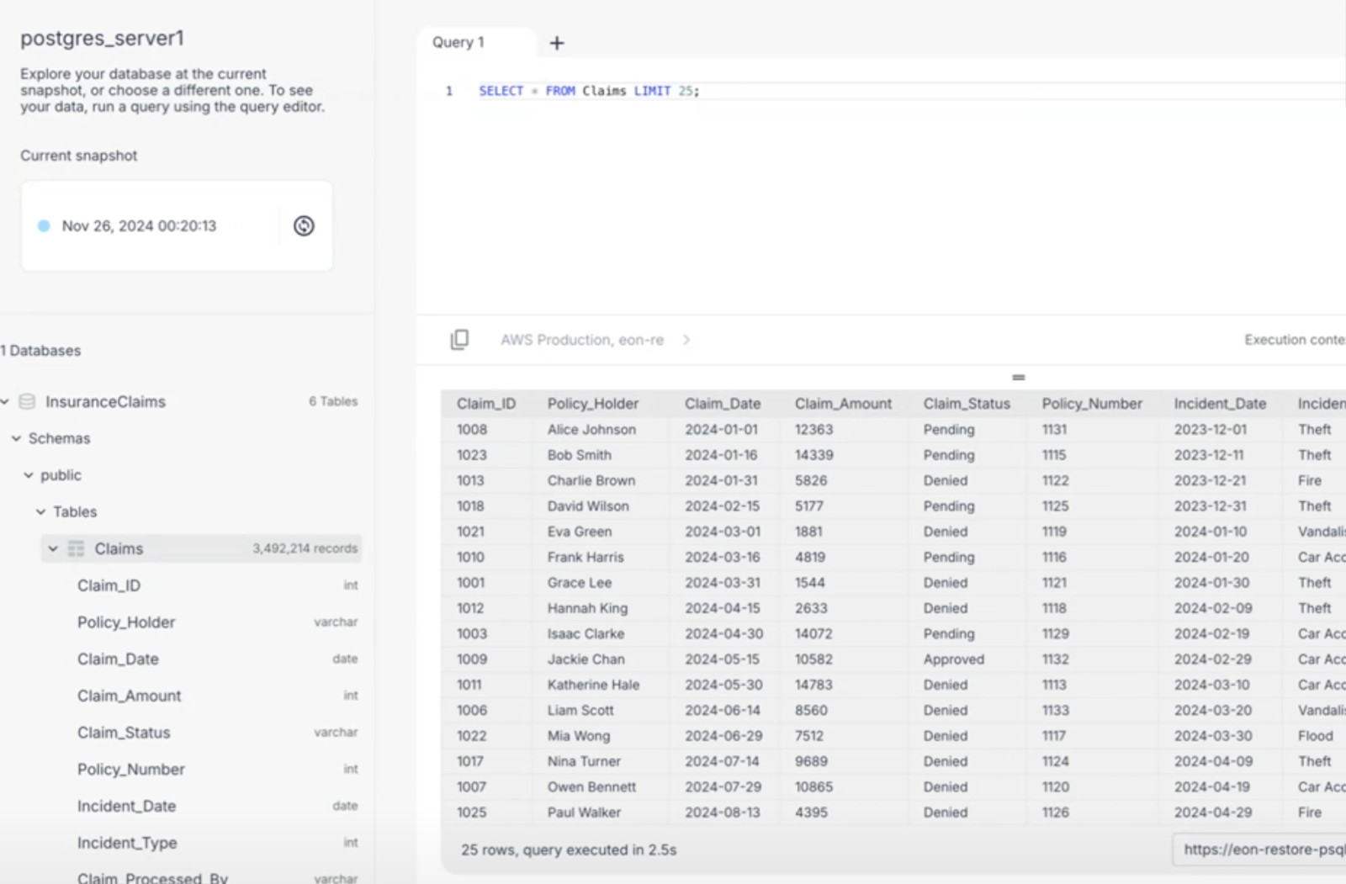The image size is (1346, 884).
Task: Click the Mia Wong cell
Action: (x=579, y=736)
